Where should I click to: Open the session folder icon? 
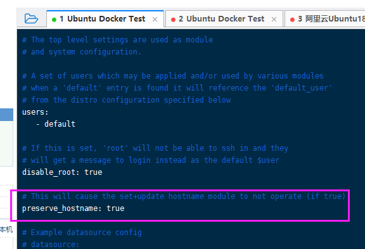(31, 18)
